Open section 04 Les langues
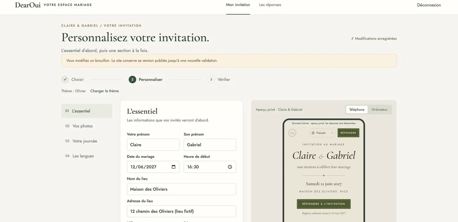Screen dimensions: 458x222 (87, 156)
